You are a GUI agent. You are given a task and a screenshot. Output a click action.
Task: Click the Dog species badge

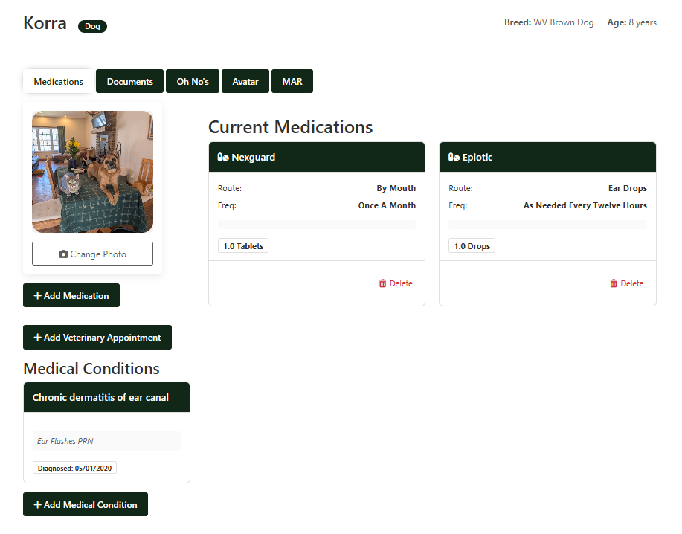[x=93, y=26]
